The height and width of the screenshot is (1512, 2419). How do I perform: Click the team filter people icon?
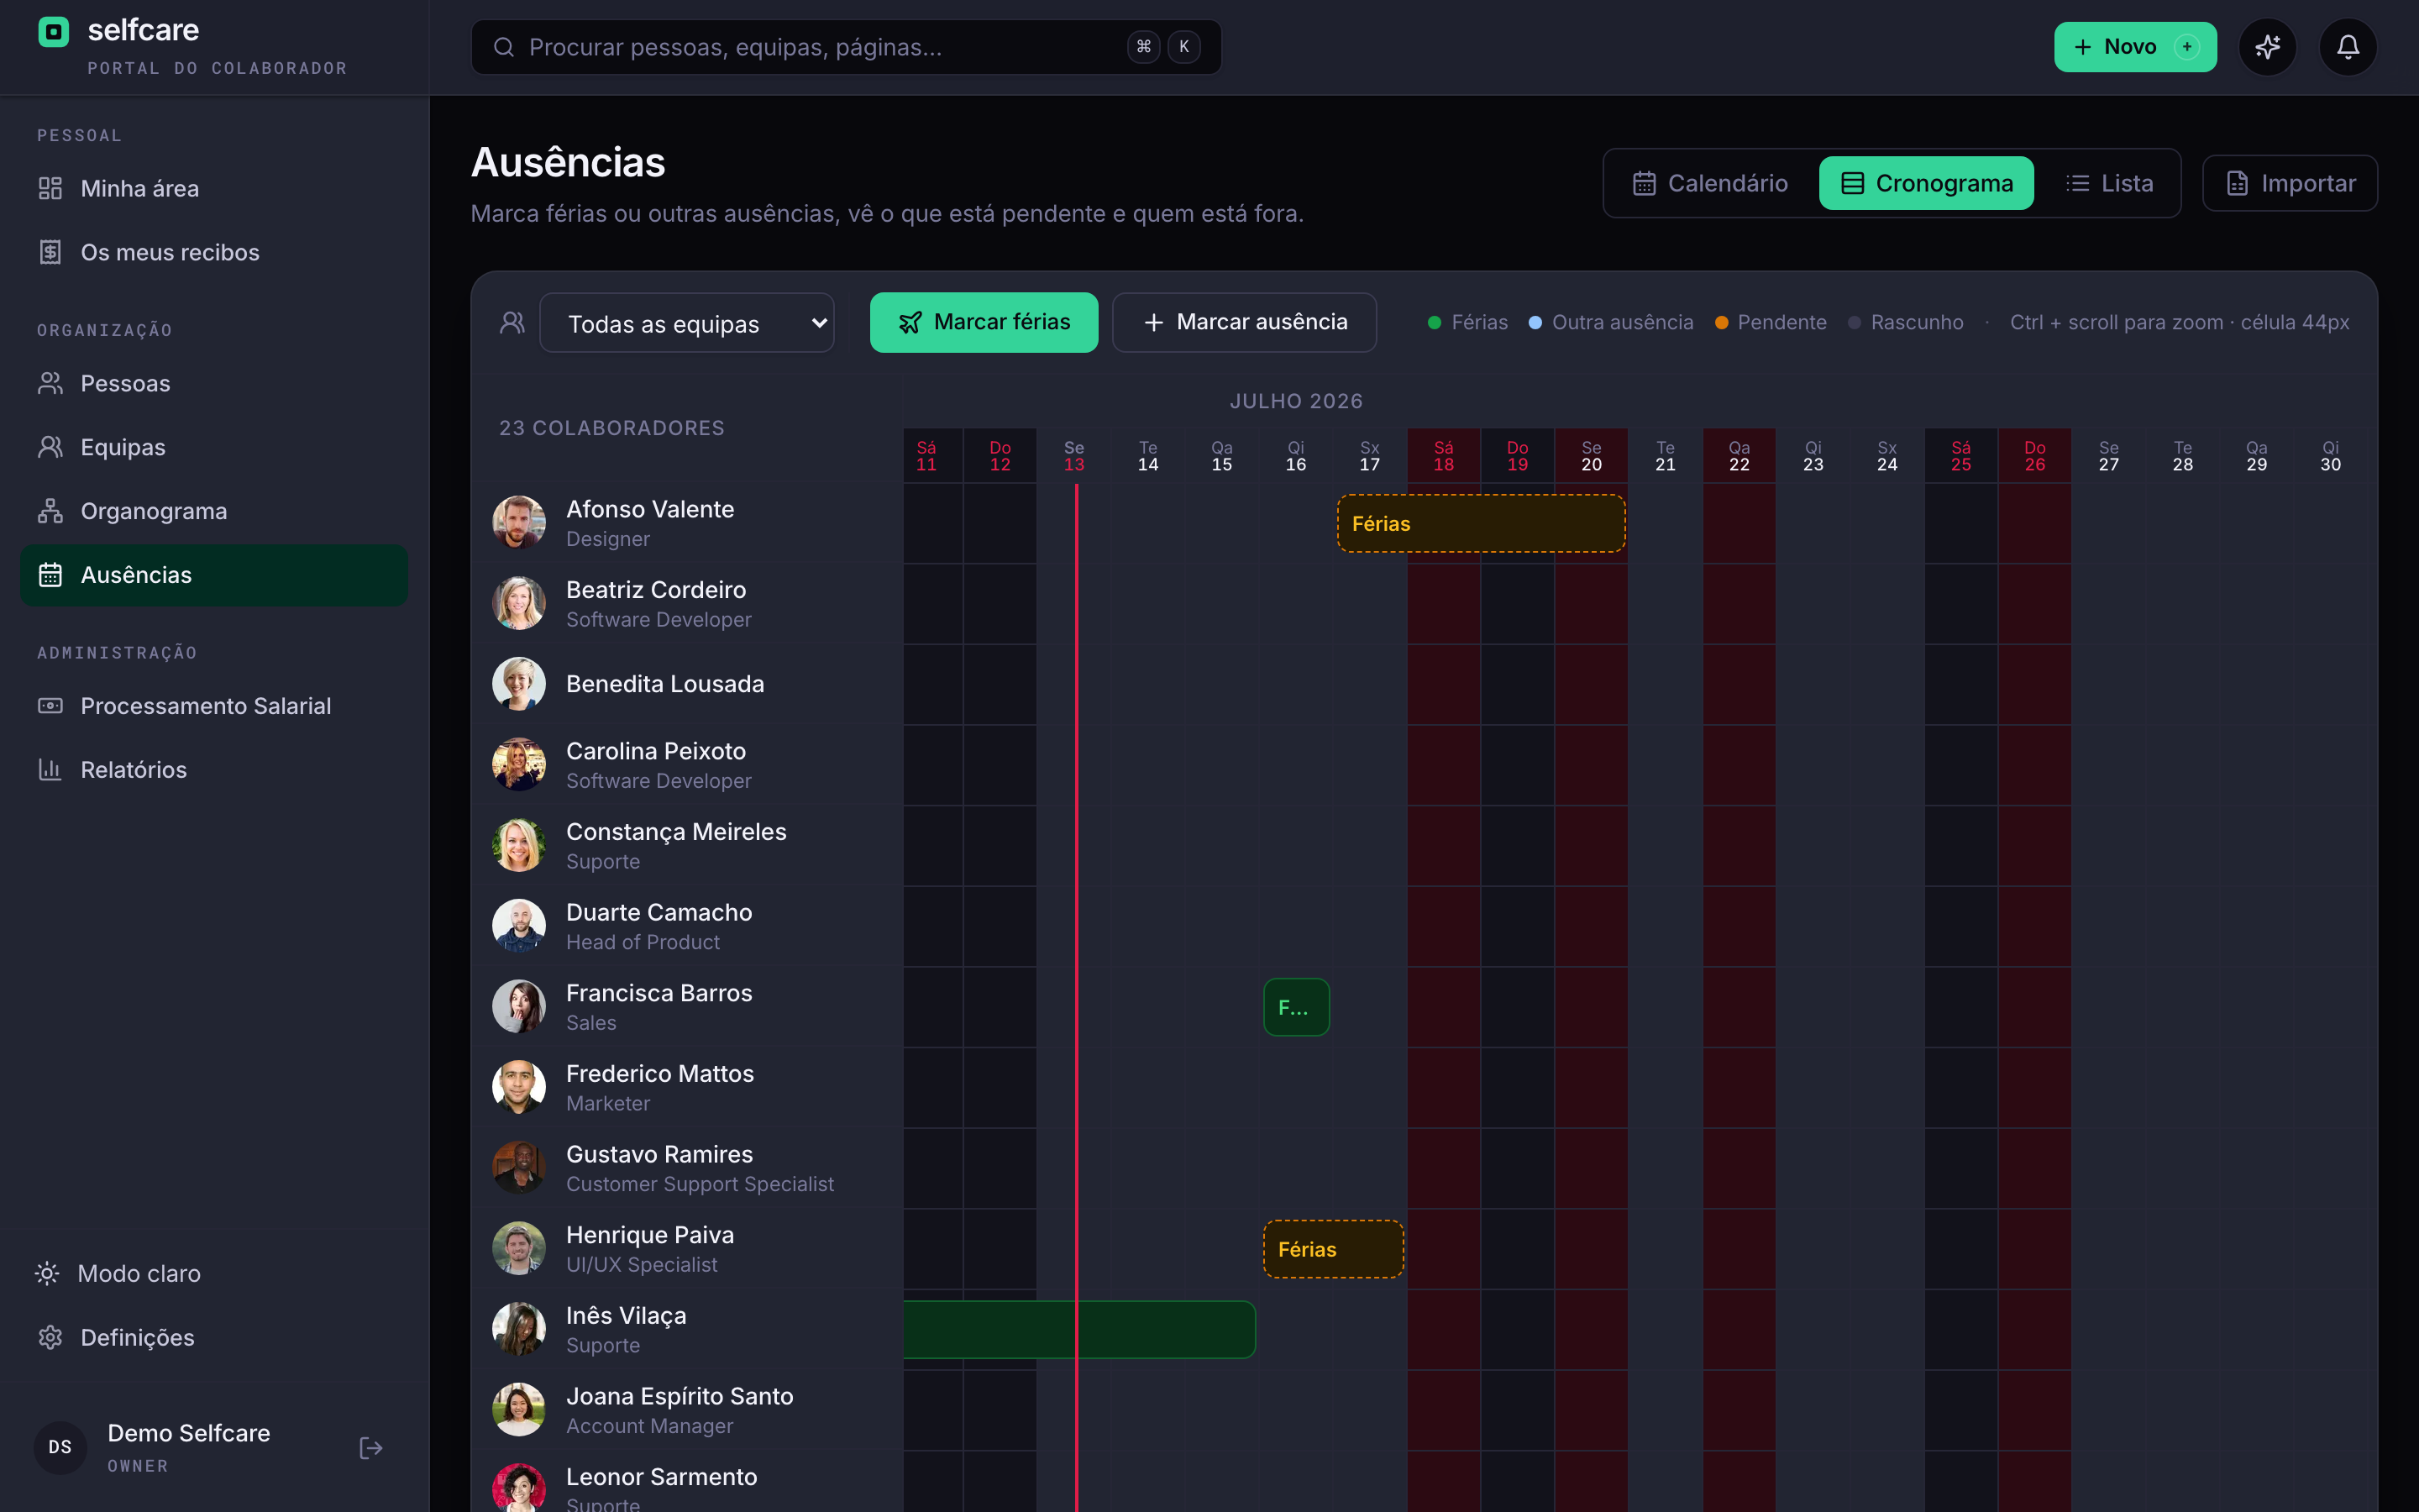513,322
